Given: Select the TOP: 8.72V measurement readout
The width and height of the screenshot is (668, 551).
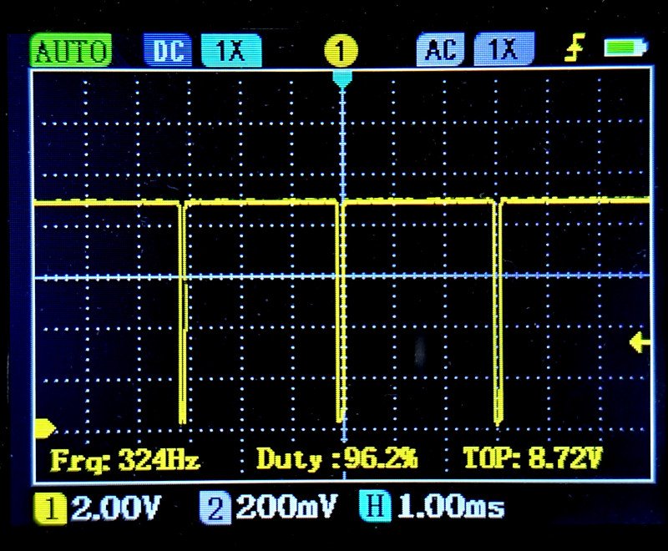Looking at the screenshot, I should click(533, 458).
